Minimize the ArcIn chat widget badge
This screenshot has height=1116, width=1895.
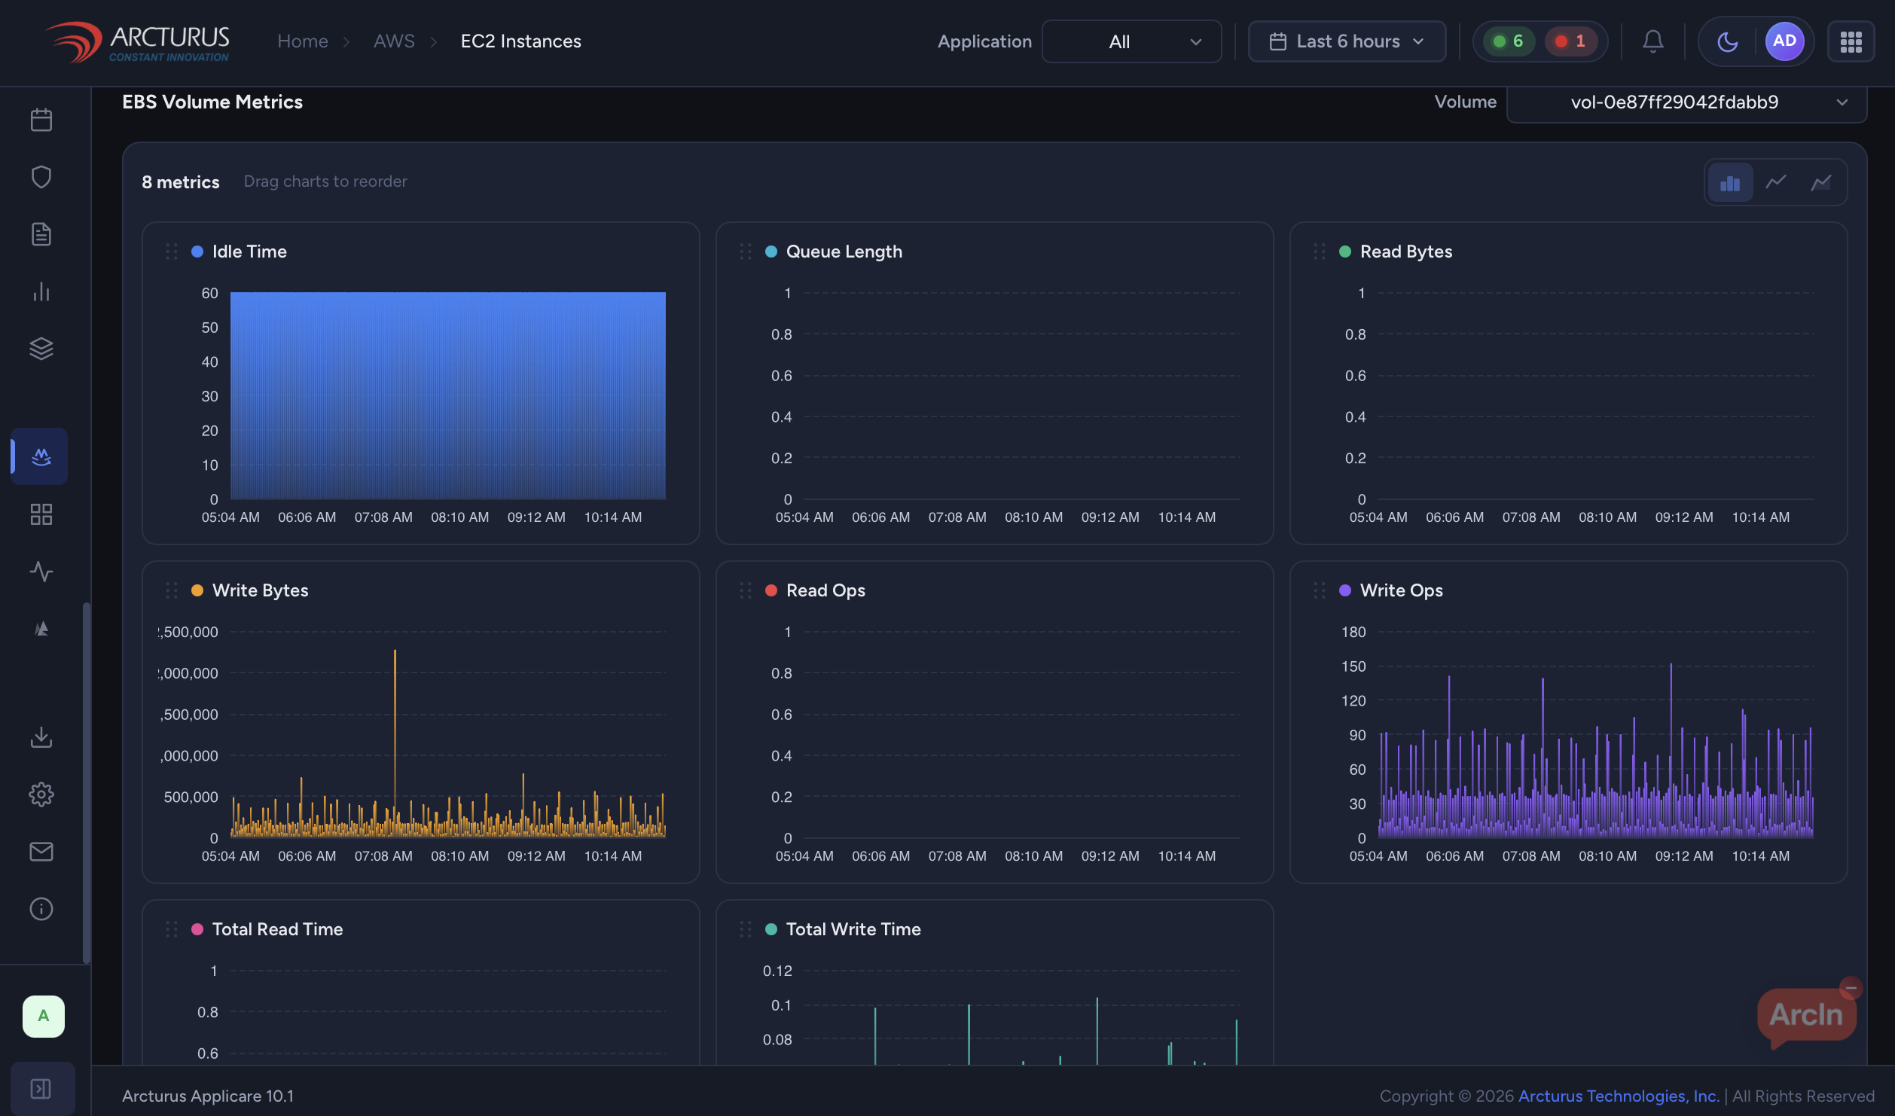(1851, 988)
